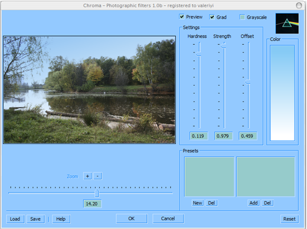Reset all filter settings
The image size is (307, 229).
pyautogui.click(x=289, y=219)
